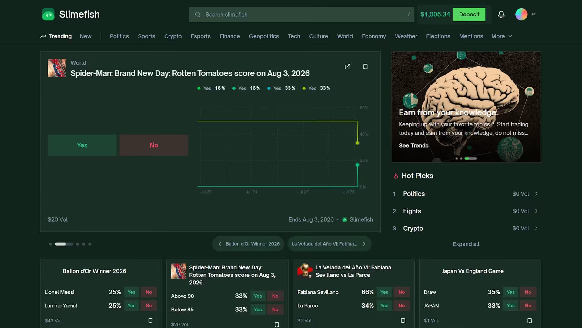Click the first banner slide indicator dot
Screen dimensions: 582x328
click(x=457, y=159)
